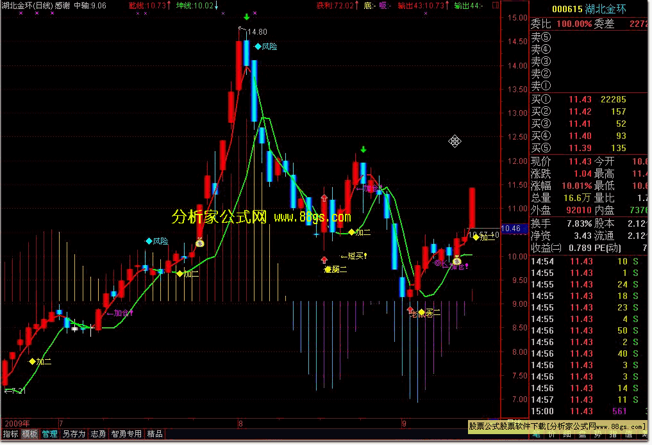Click the 委比 100.00% value
This screenshot has width=652, height=445.
(574, 24)
